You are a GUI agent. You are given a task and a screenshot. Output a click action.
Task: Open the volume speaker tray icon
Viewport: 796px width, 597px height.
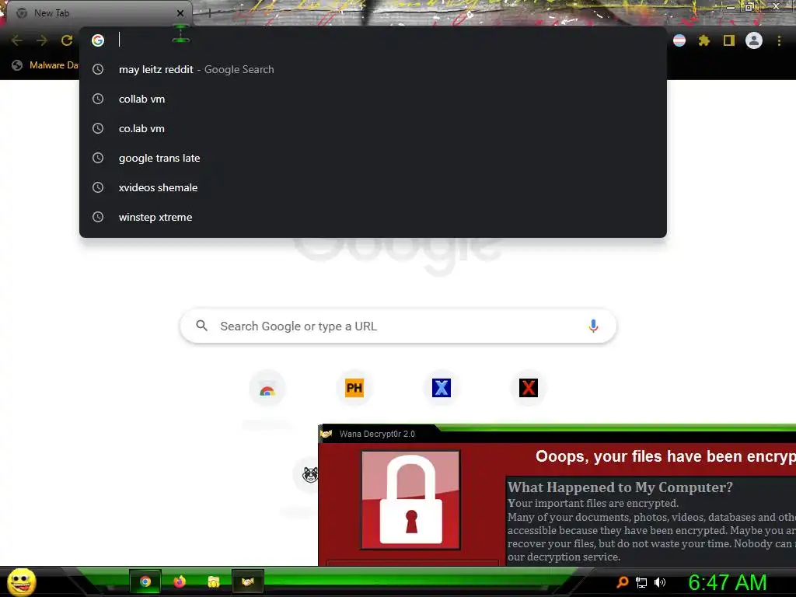(x=660, y=583)
